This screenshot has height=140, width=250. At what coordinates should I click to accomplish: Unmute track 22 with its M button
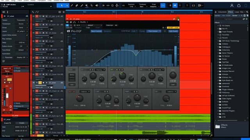pos(37,16)
